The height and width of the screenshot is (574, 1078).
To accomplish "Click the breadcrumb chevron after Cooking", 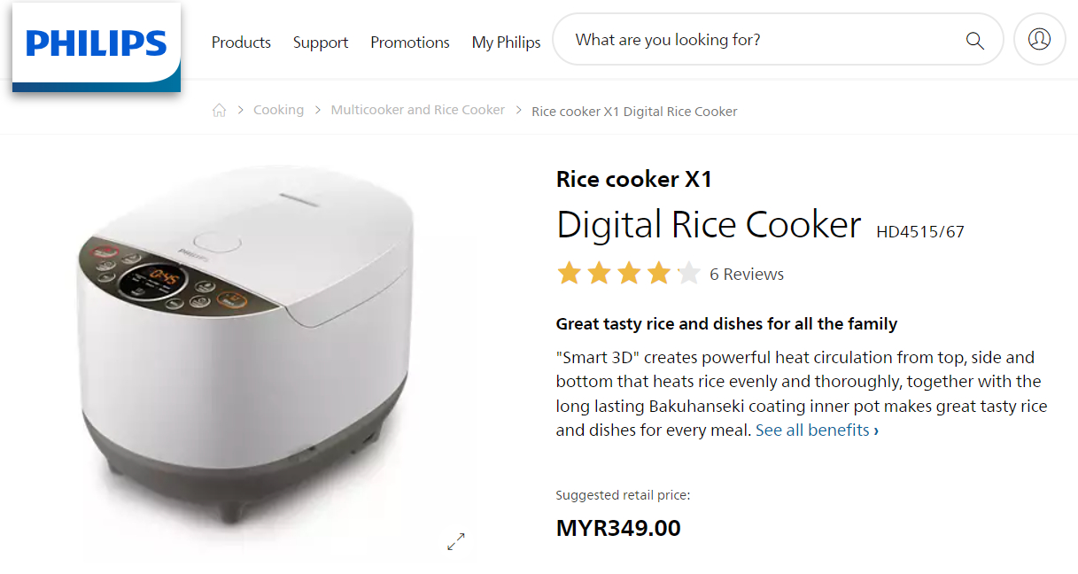I will click(x=316, y=109).
